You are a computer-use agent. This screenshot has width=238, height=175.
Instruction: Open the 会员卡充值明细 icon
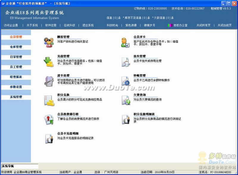tap(49, 139)
